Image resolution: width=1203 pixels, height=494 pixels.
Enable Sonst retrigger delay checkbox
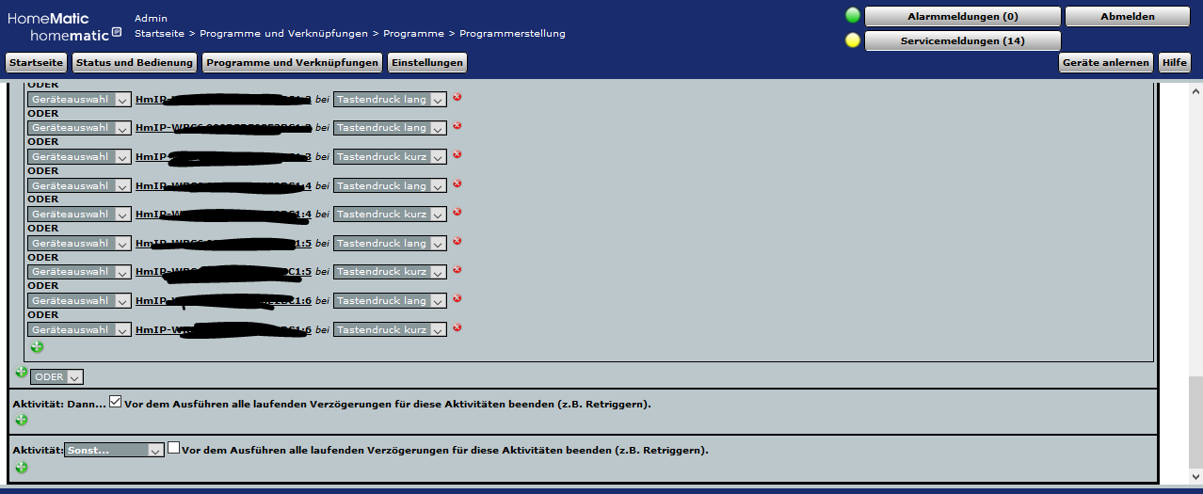coord(173,449)
